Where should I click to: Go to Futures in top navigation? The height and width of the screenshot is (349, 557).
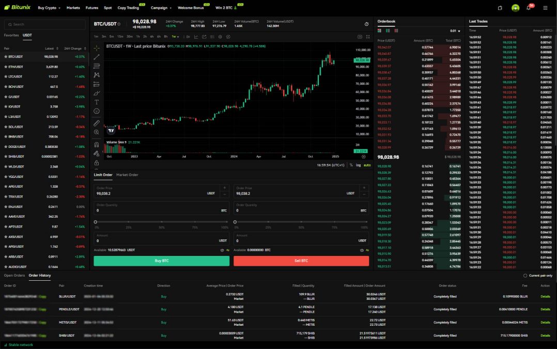click(x=91, y=8)
